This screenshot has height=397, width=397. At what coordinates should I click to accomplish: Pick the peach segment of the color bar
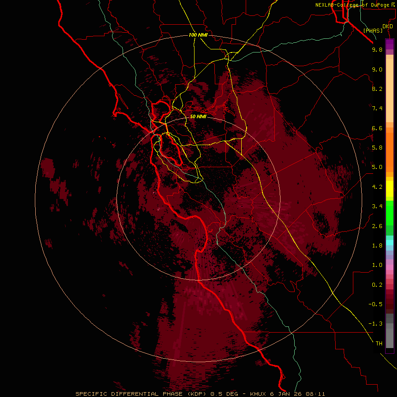point(390,90)
